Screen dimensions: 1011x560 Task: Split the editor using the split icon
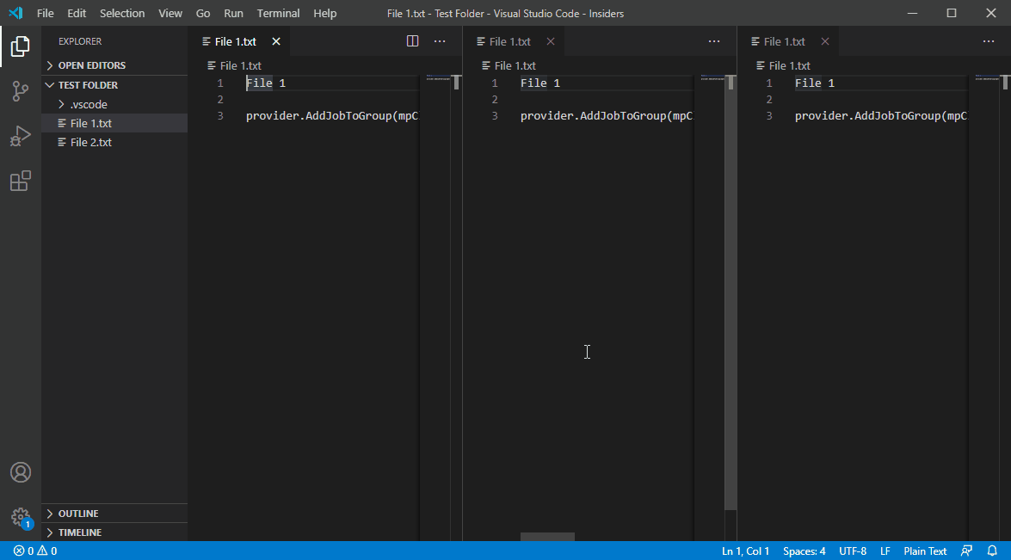[x=412, y=40]
